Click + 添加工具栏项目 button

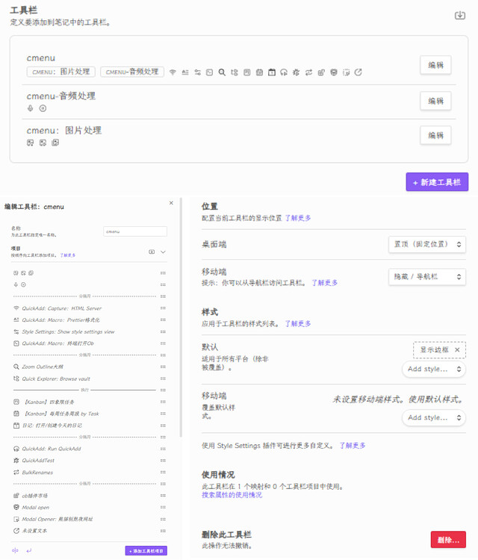(x=146, y=551)
